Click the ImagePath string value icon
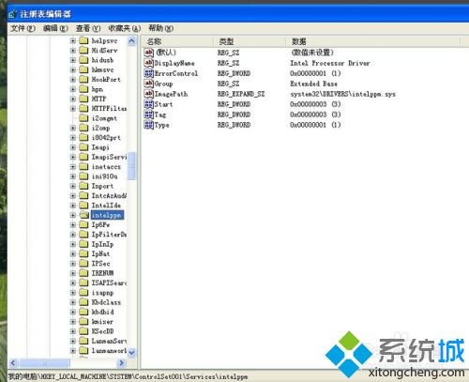Image resolution: width=469 pixels, height=382 pixels. 148,94
